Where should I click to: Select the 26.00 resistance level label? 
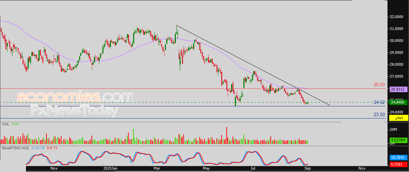(379, 84)
